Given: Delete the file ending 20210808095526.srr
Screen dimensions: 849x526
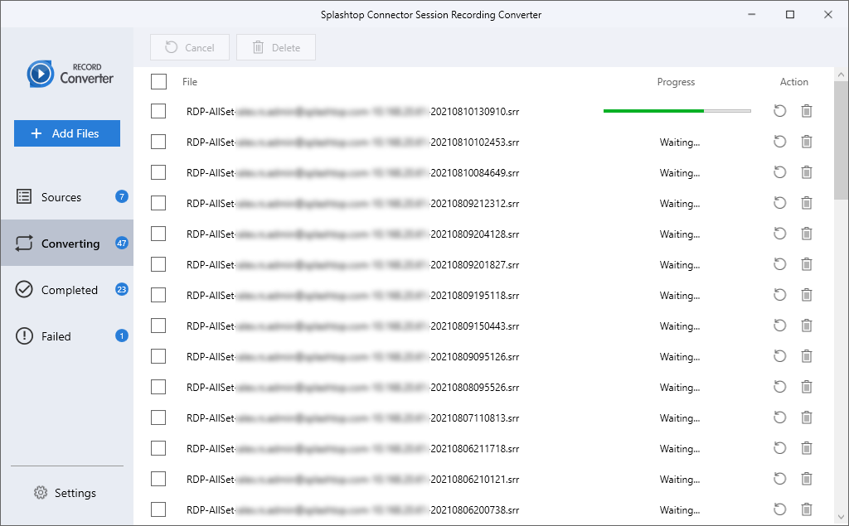Looking at the screenshot, I should tap(806, 387).
